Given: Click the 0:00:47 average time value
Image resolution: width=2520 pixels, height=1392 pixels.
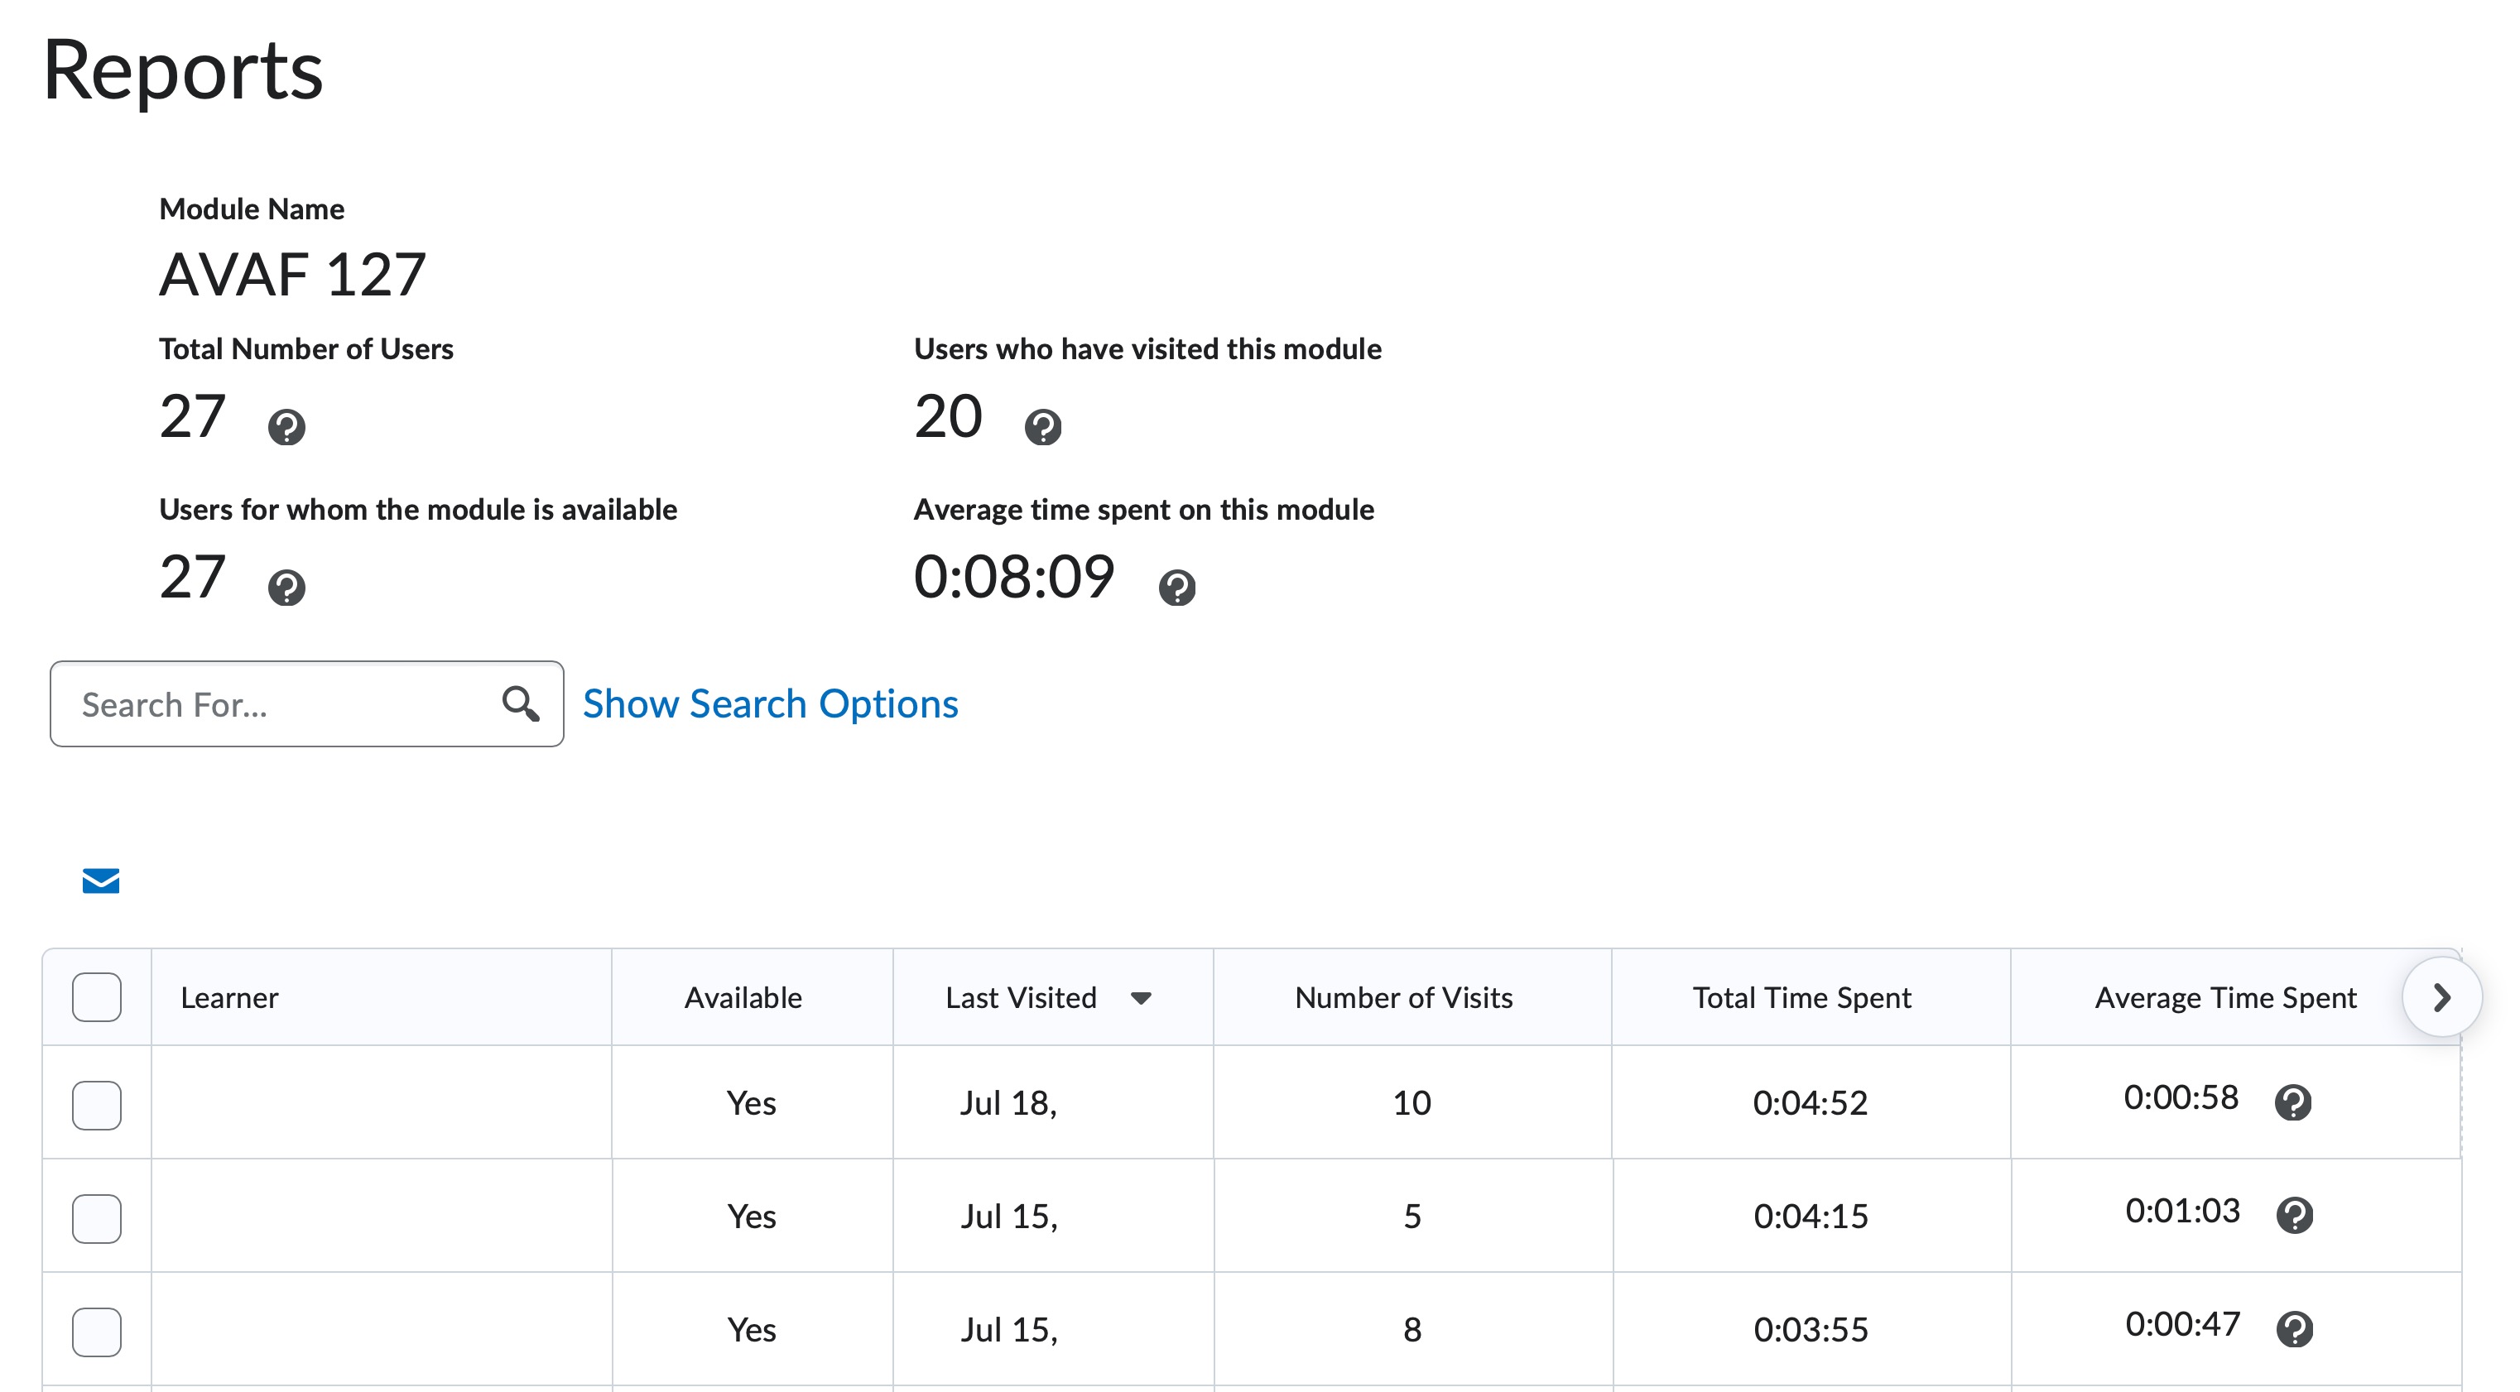Looking at the screenshot, I should tap(2181, 1323).
